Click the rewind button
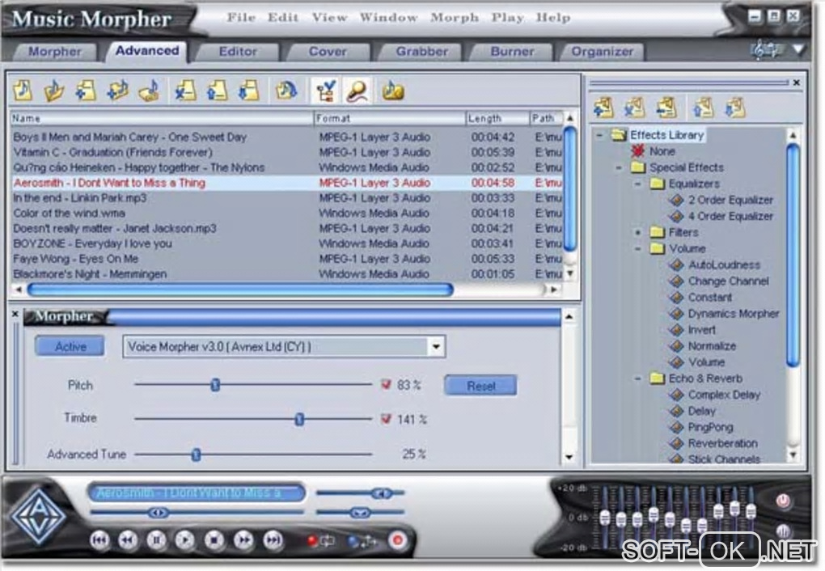 coord(128,540)
